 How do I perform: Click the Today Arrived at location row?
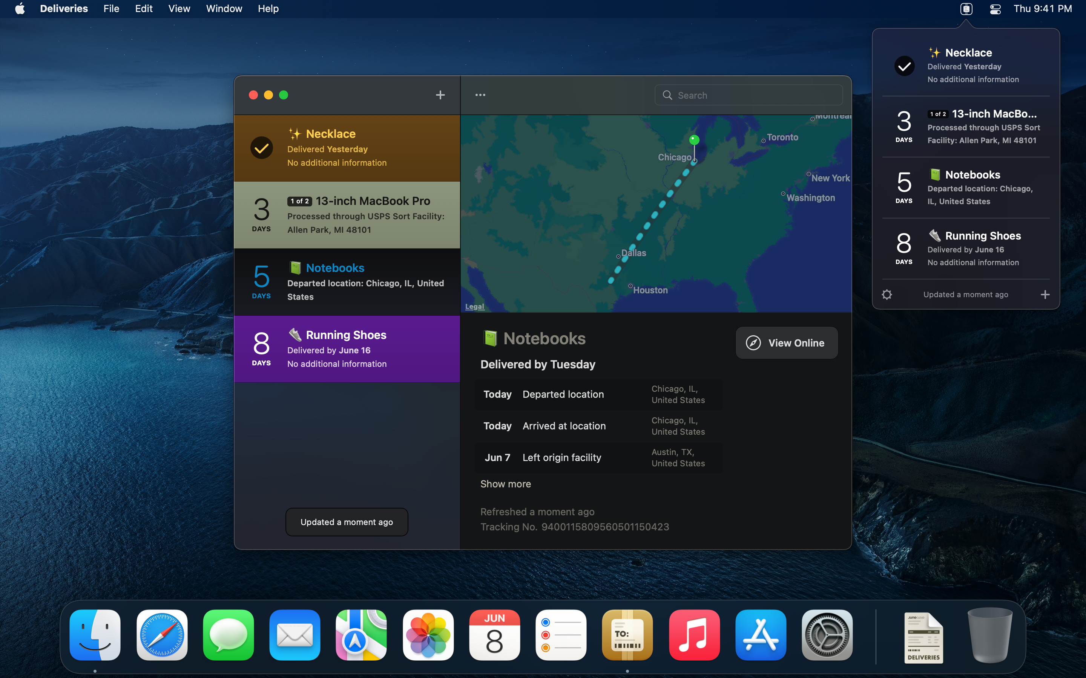(599, 426)
